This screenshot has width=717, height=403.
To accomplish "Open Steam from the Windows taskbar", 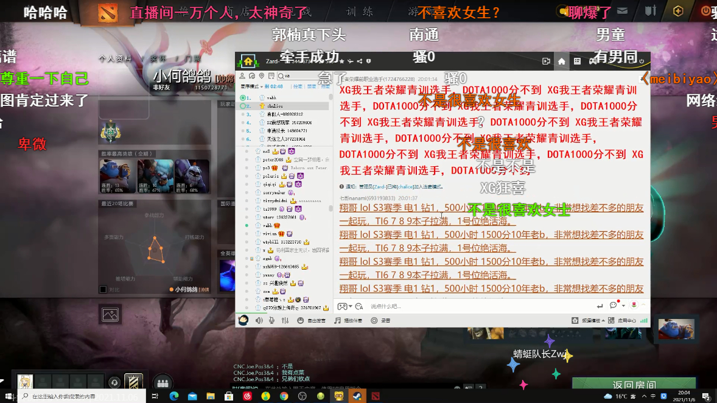I will 357,396.
